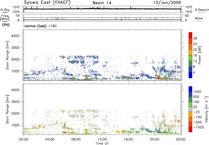Click the 'Freq. [MHz]' axis label
209x145 pixels.
coord(5,18)
